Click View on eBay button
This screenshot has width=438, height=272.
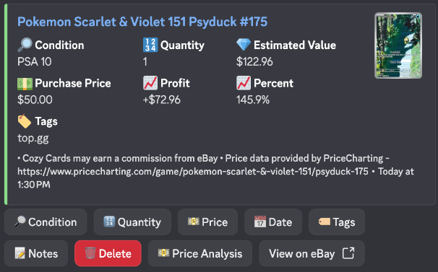tap(312, 253)
